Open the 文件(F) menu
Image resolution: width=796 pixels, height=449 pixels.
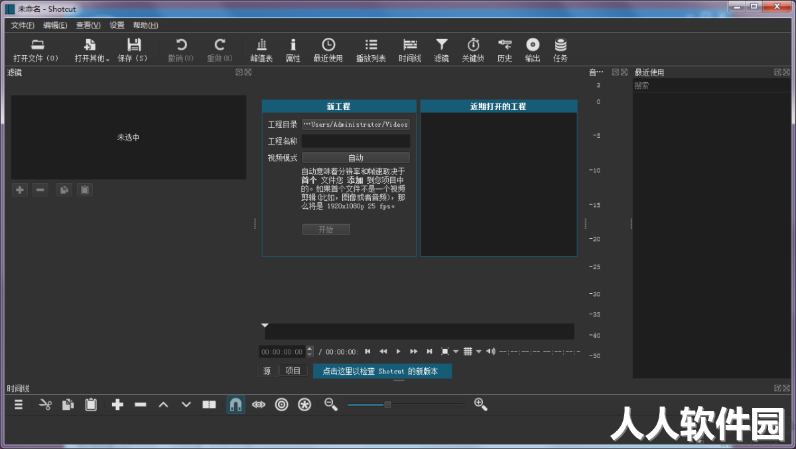(x=23, y=25)
